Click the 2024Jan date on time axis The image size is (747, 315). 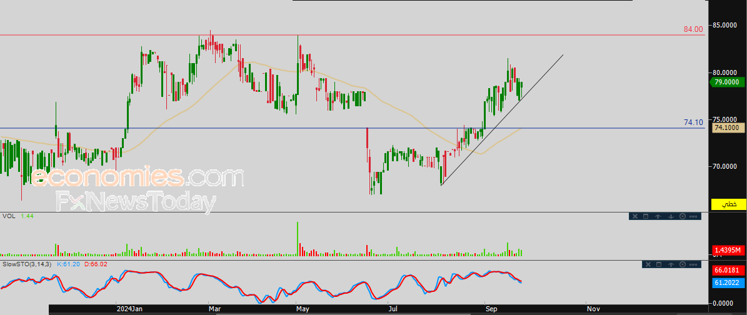[x=129, y=308]
